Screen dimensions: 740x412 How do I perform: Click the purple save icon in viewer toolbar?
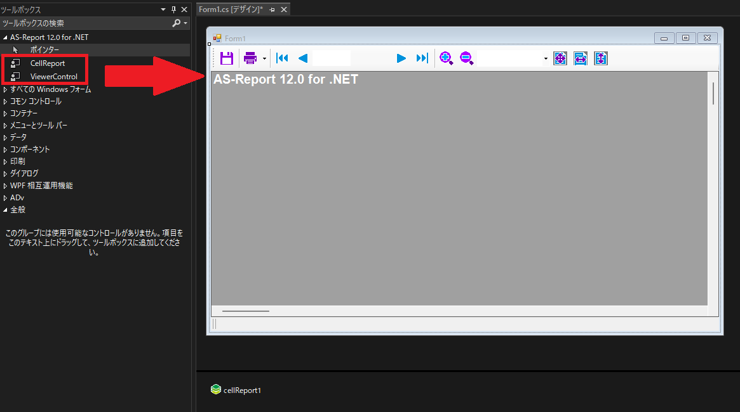click(x=227, y=58)
